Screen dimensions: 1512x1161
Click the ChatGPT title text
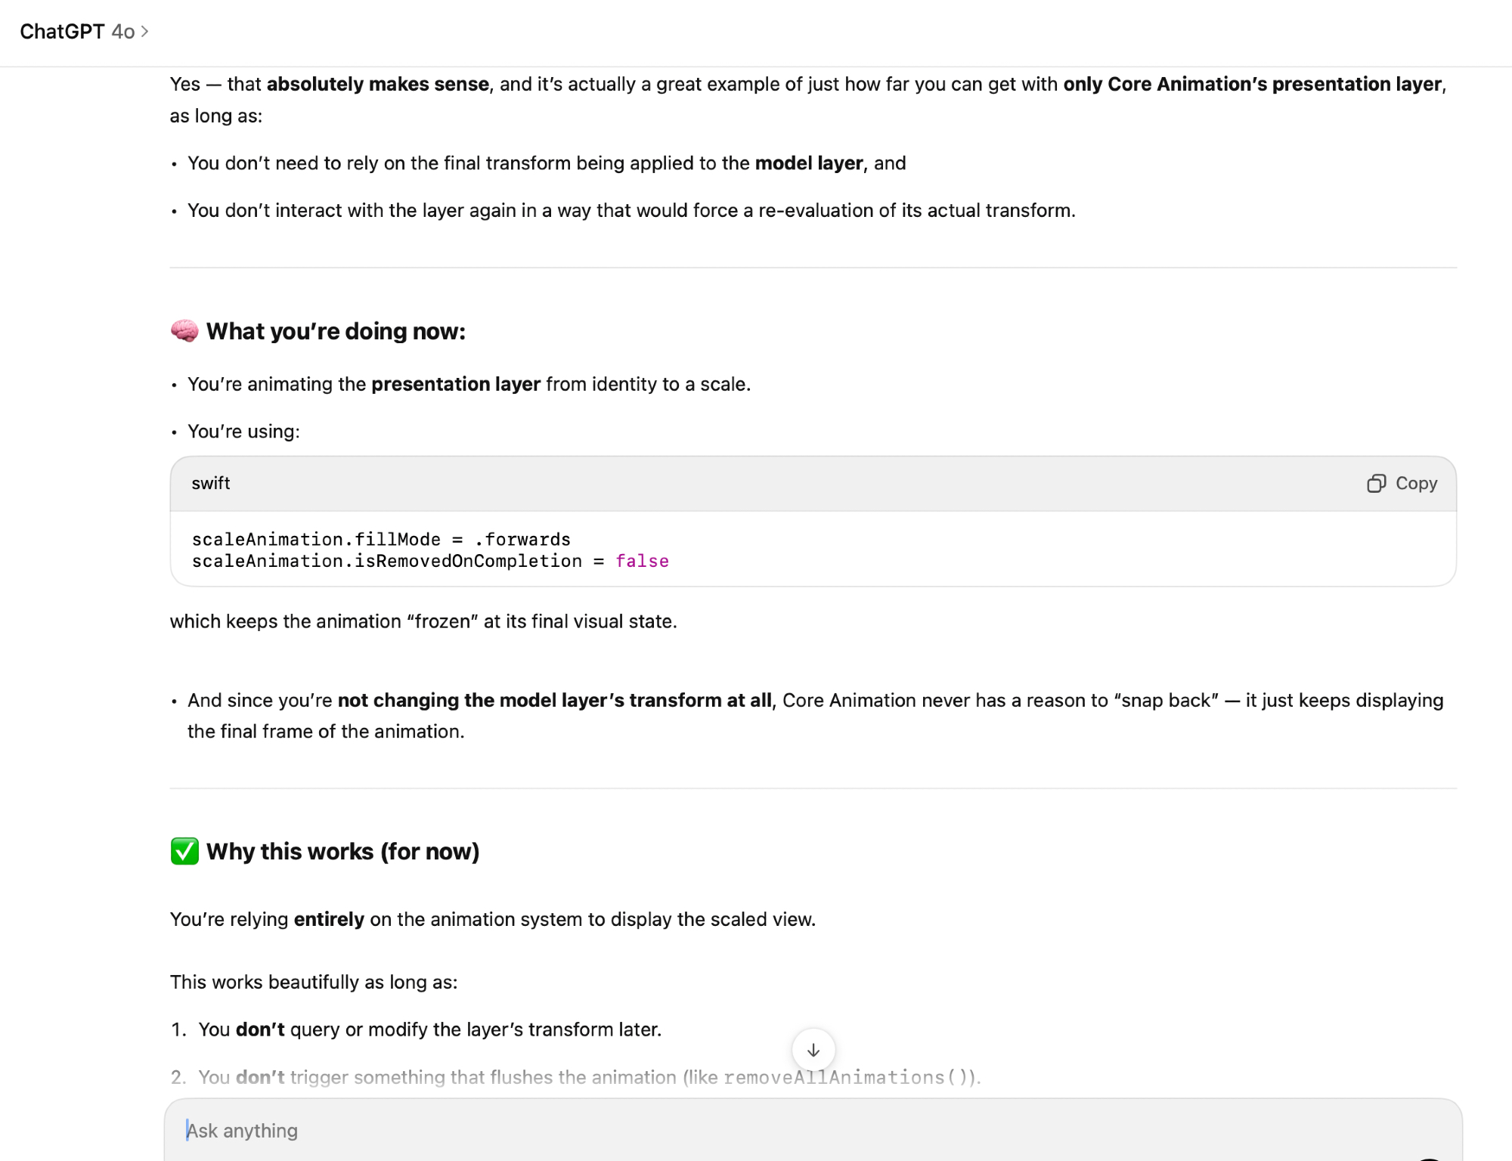(x=62, y=31)
